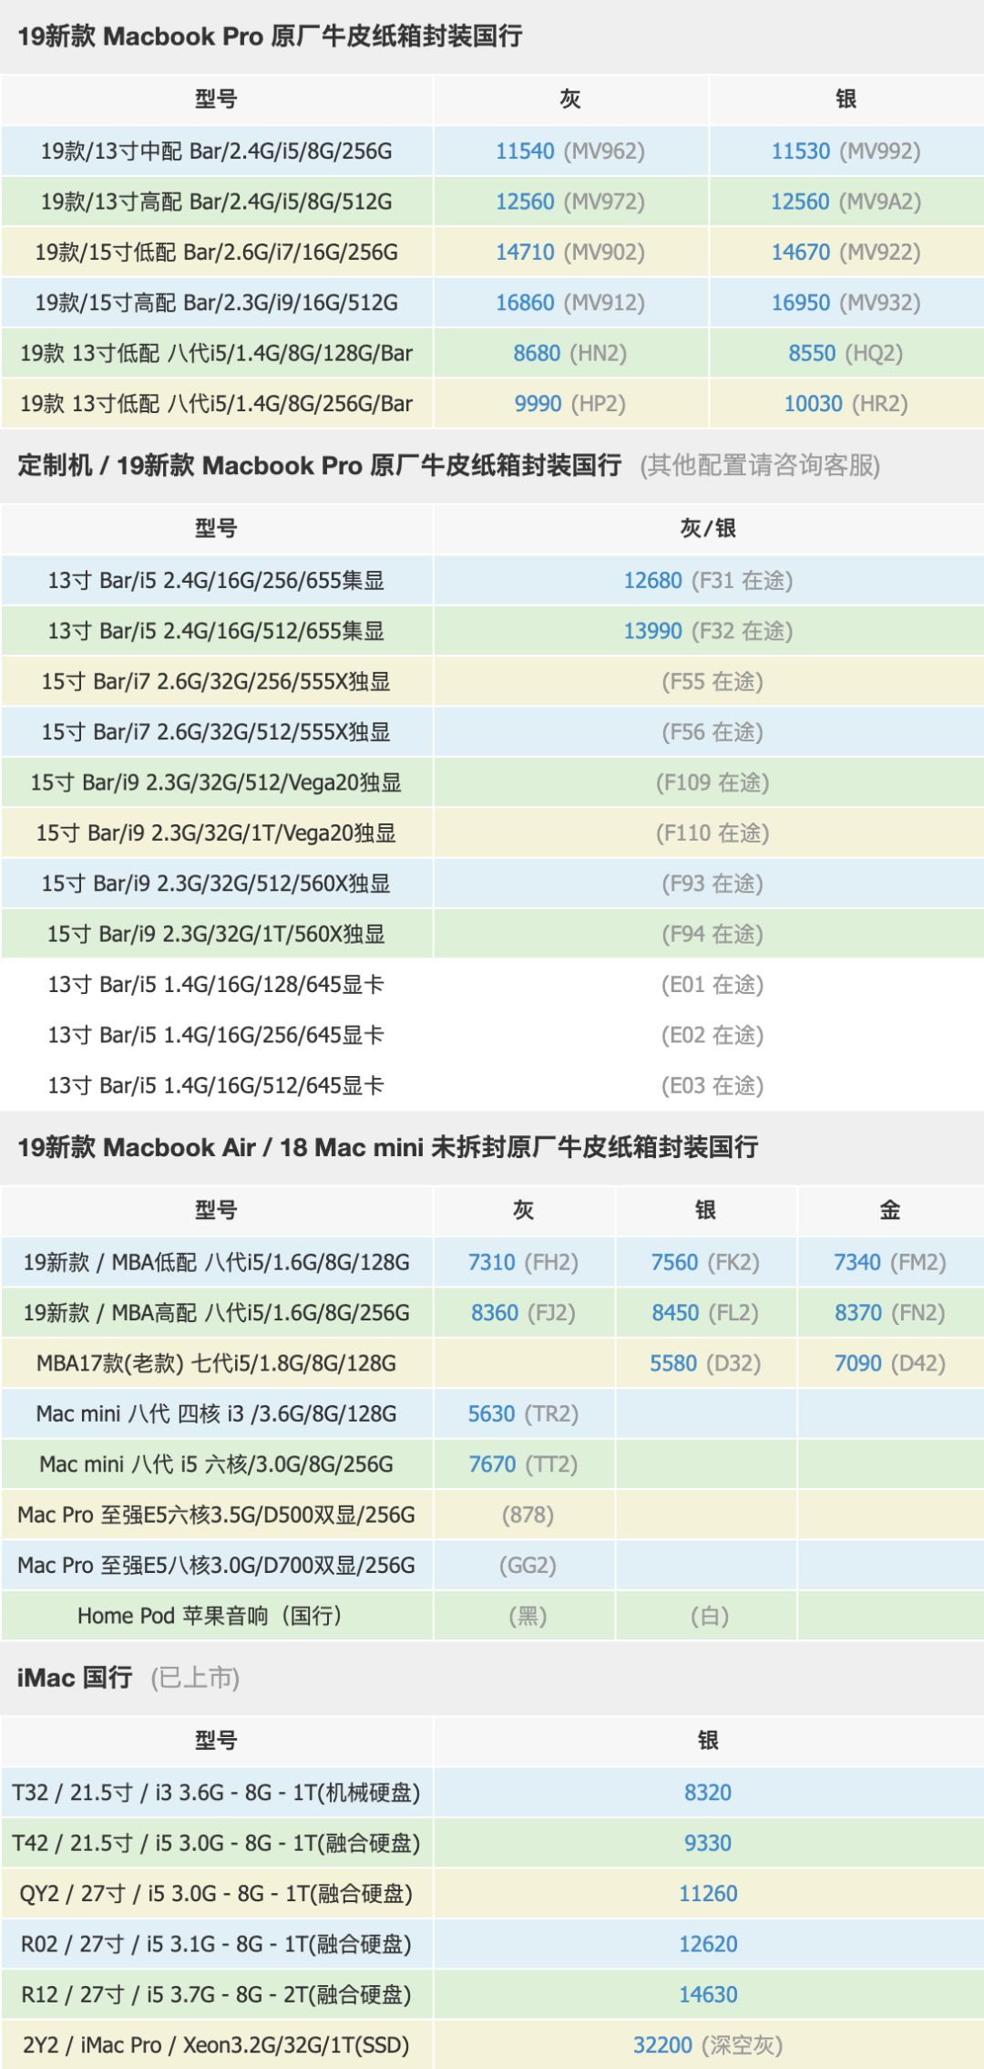Click the custom price 12680 (F31 在途)

click(708, 581)
